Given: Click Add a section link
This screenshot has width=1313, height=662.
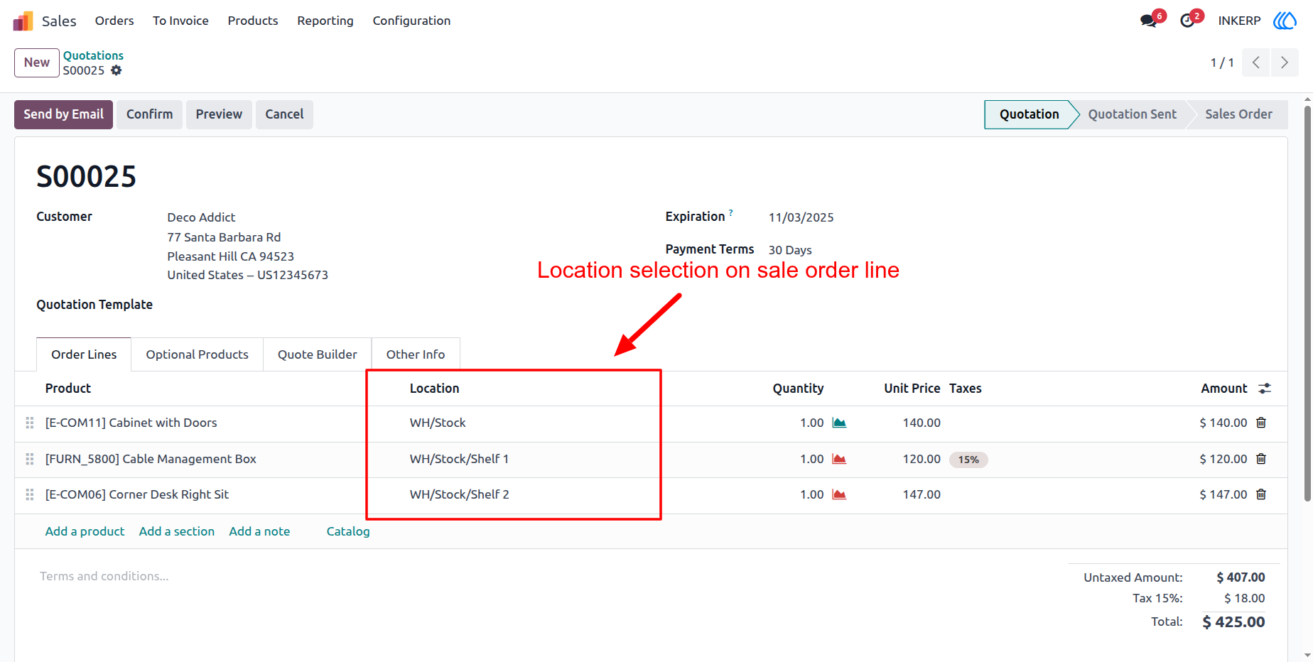Looking at the screenshot, I should tap(177, 531).
